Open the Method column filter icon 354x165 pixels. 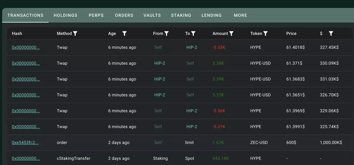tap(75, 34)
